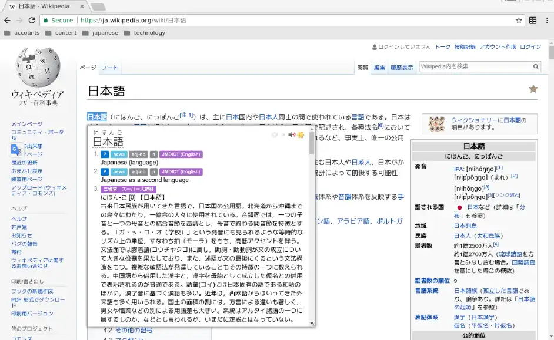Click お知らせ in the sidebar
554x340 pixels.
coord(22,235)
